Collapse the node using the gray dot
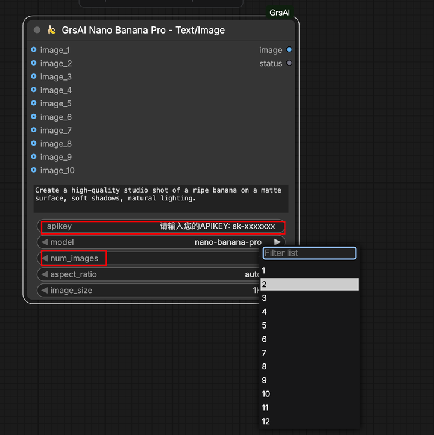The height and width of the screenshot is (435, 434). point(37,30)
